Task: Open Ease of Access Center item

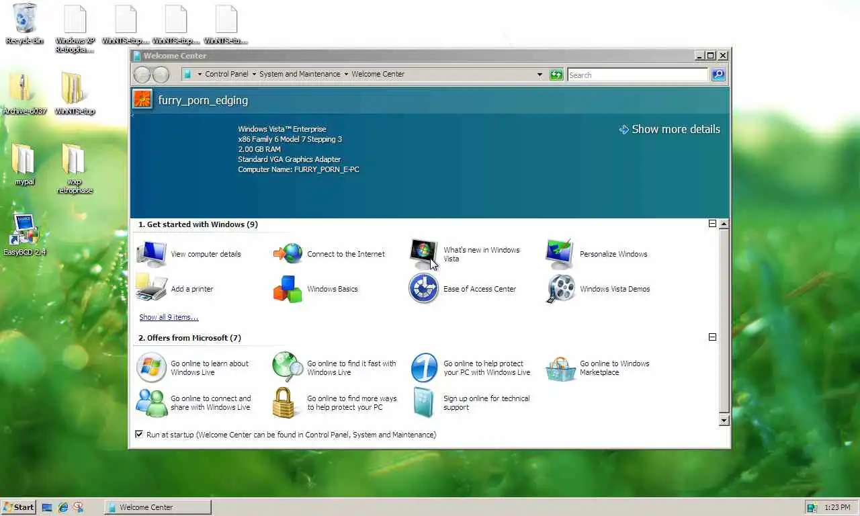Action: pos(462,289)
